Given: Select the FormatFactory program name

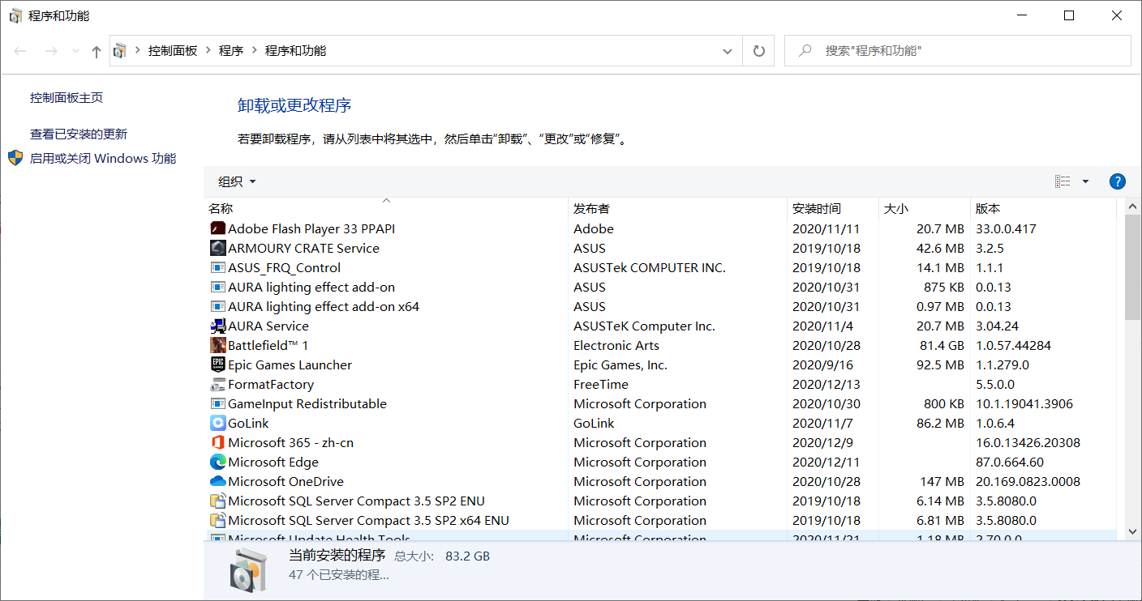Looking at the screenshot, I should click(x=270, y=384).
